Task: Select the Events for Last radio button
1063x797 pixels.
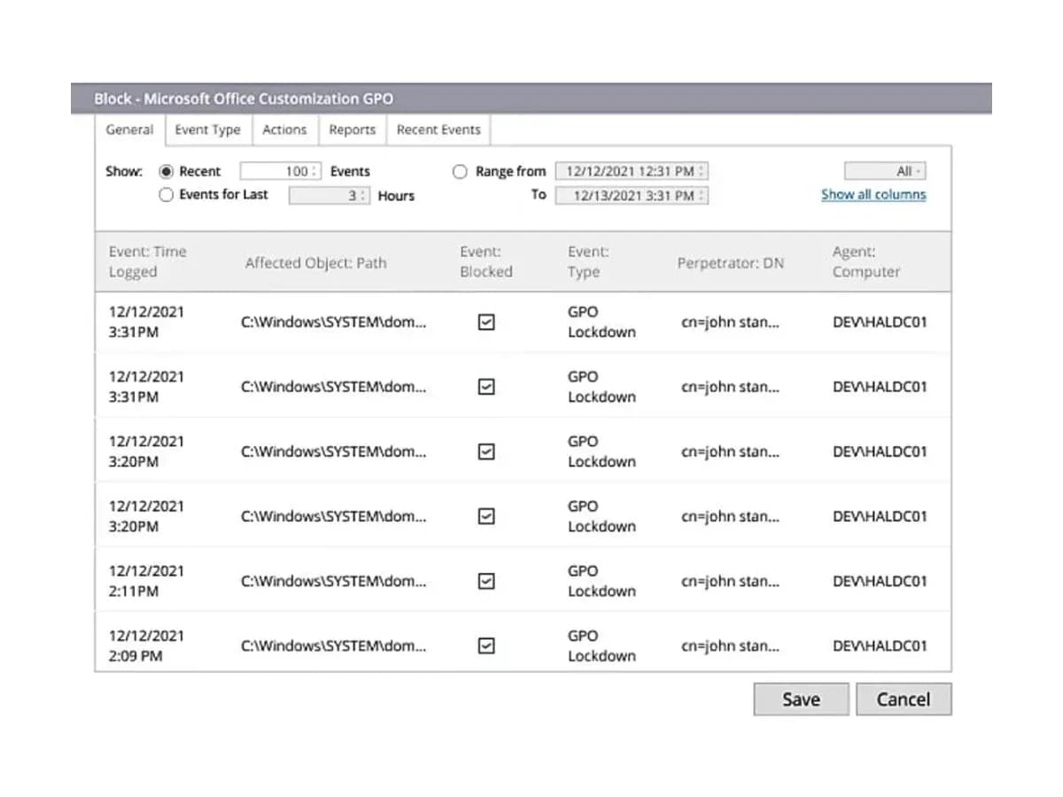Action: (166, 195)
